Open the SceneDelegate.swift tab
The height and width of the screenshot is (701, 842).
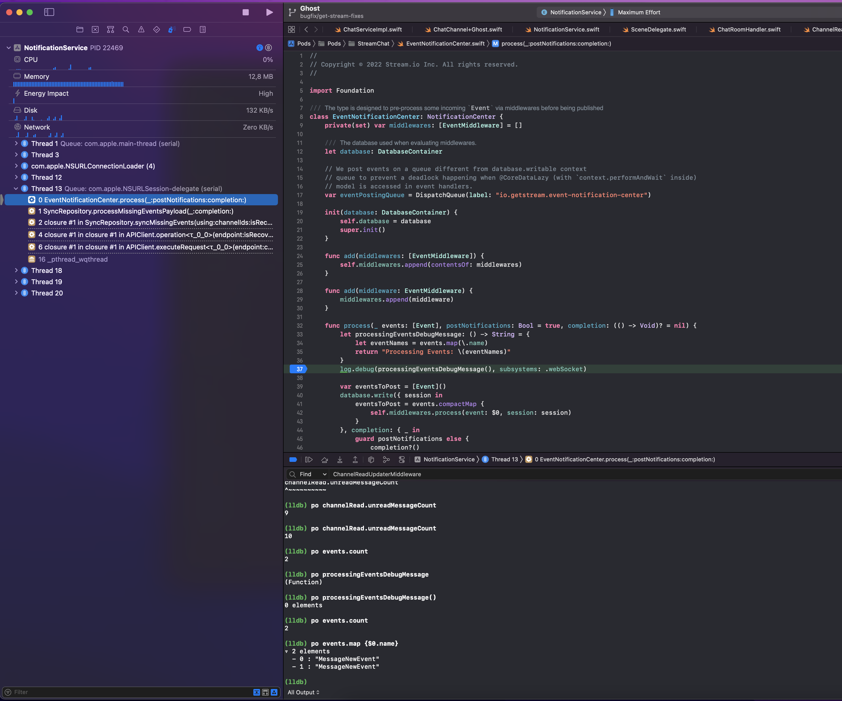657,29
